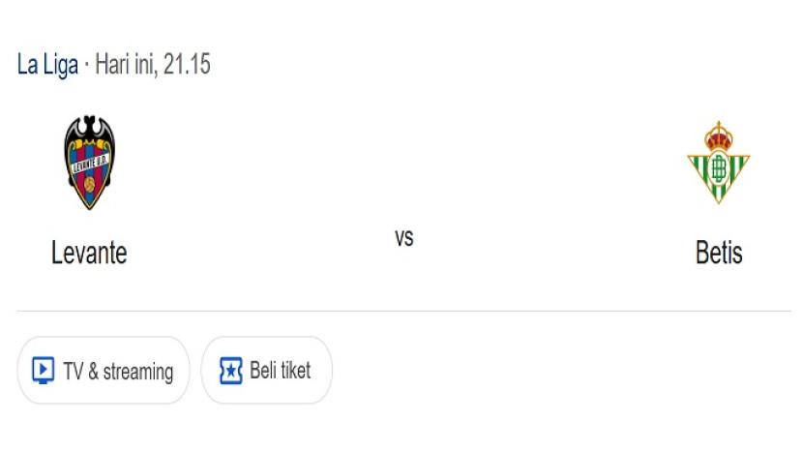
Task: Click the green-white striped Betis shield
Action: pos(719,174)
